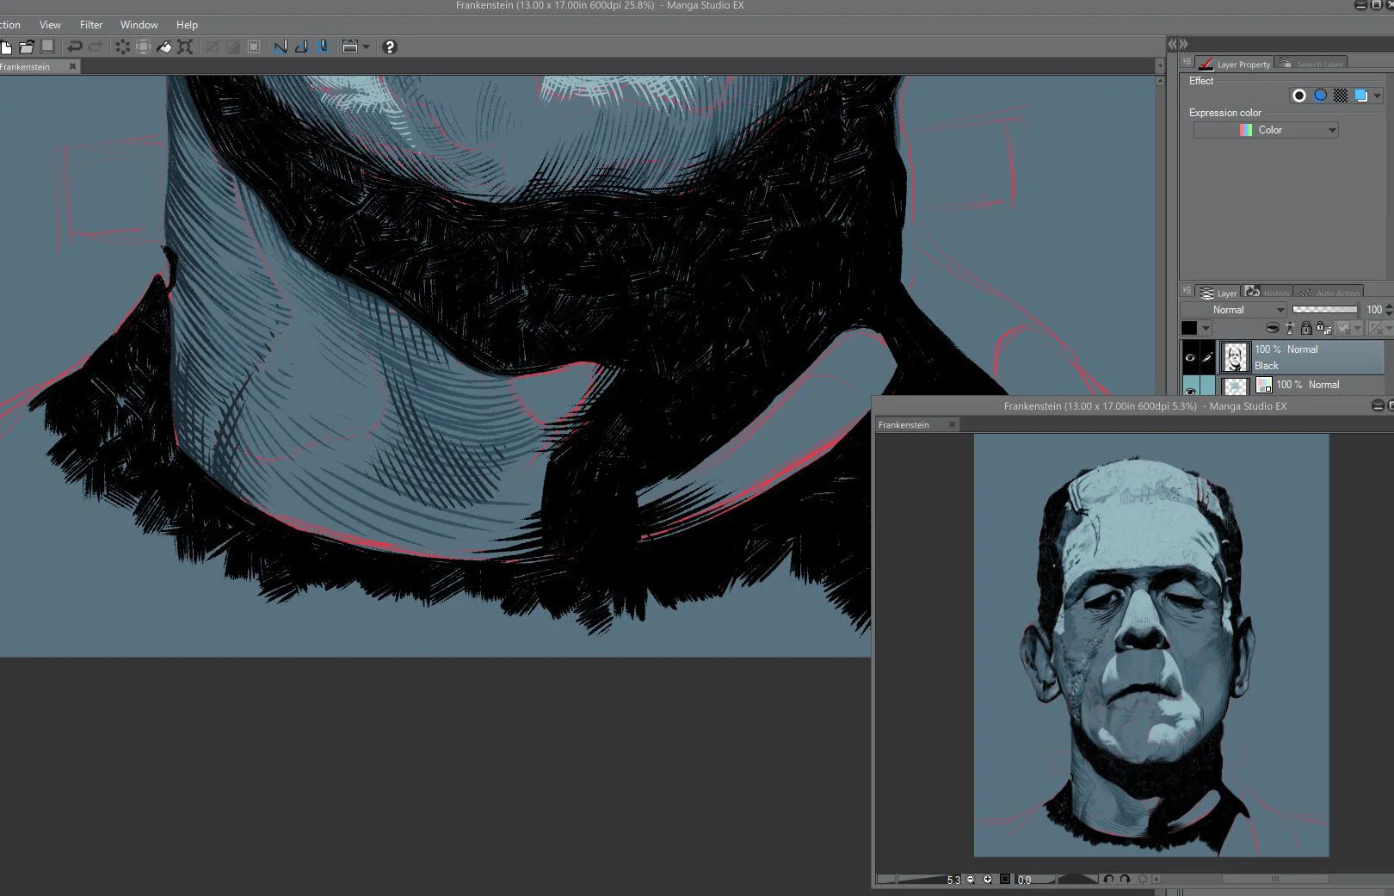Click the Clear Outside Selection icon

pos(144,46)
